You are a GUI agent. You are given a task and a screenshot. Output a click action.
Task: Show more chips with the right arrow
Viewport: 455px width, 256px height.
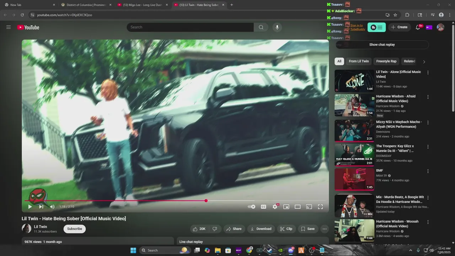click(424, 62)
